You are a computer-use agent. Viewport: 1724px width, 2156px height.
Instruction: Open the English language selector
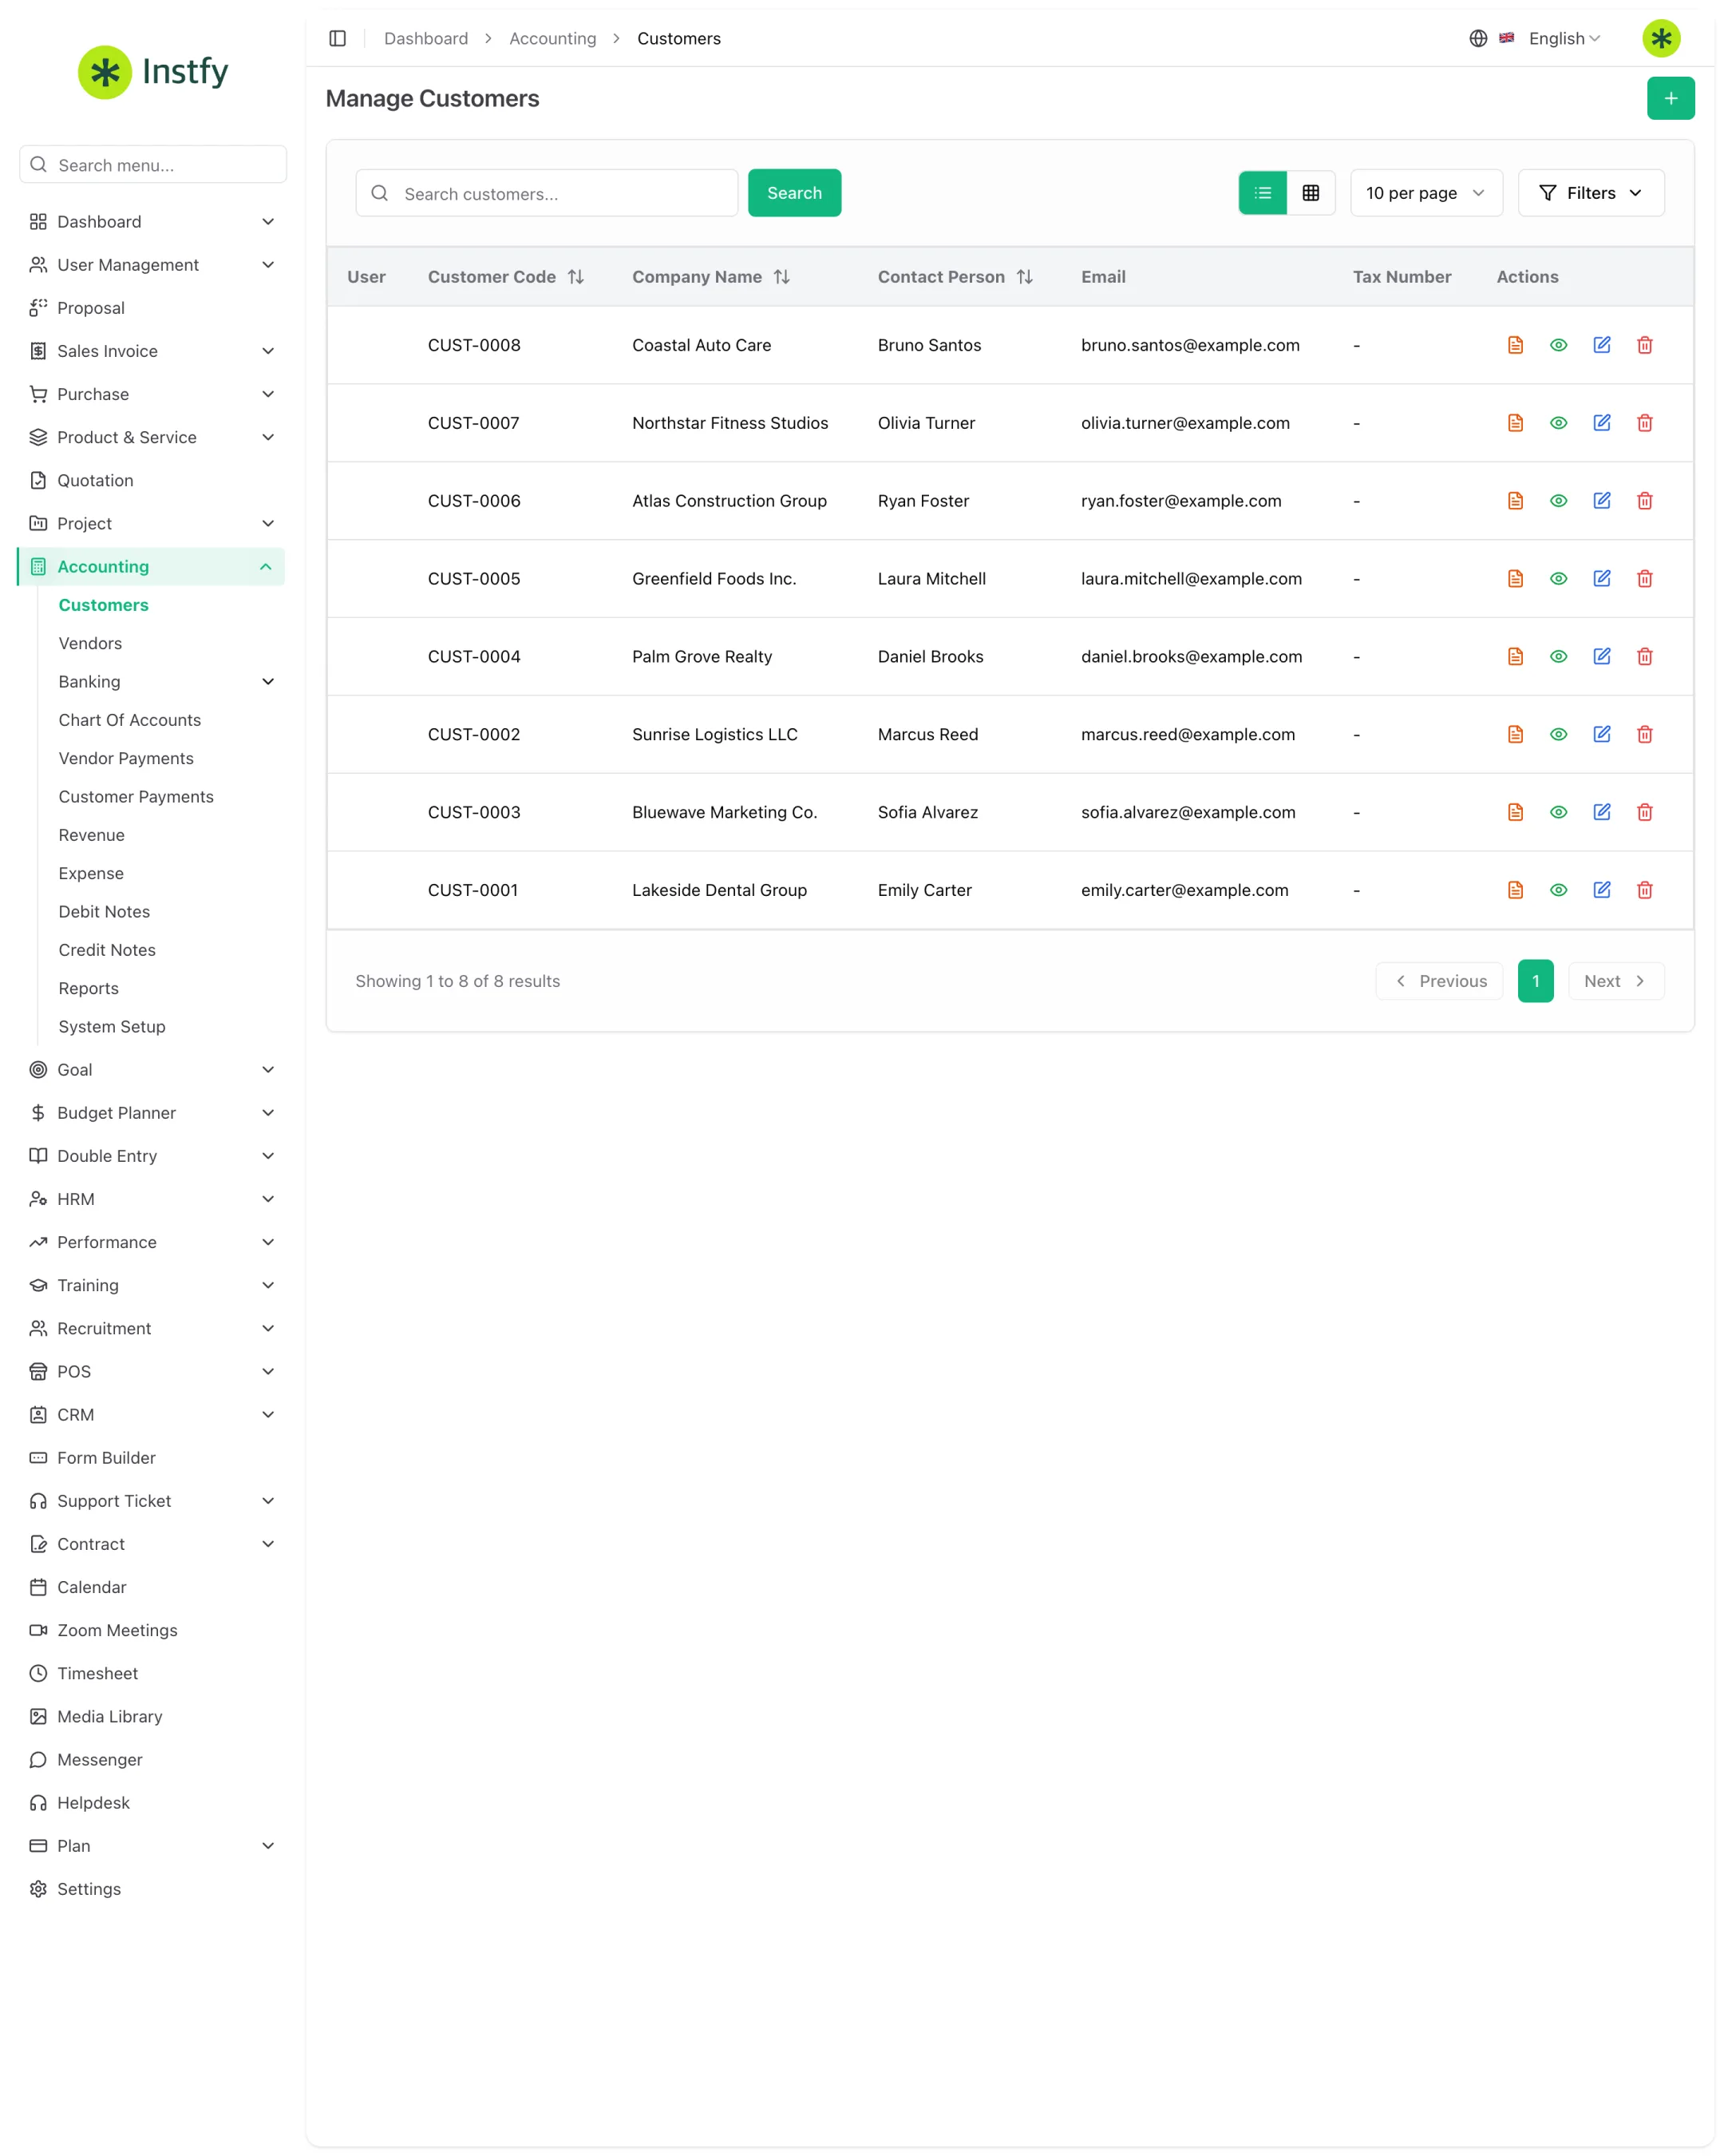(1563, 38)
